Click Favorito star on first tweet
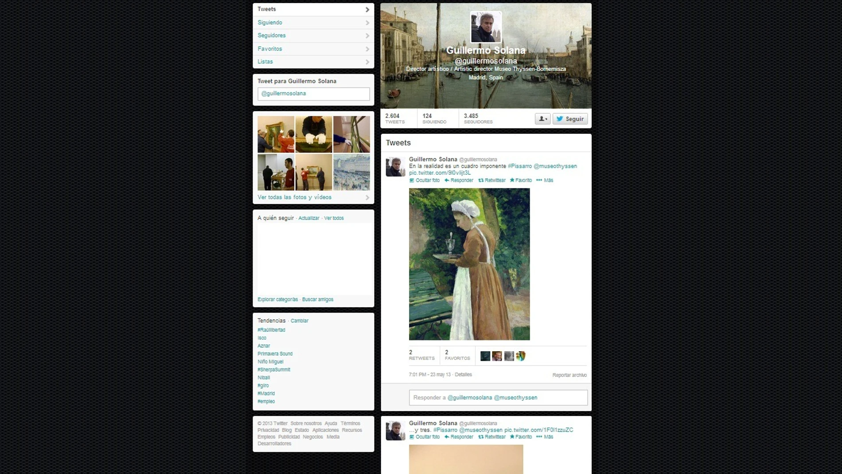The width and height of the screenshot is (842, 474). coord(521,180)
